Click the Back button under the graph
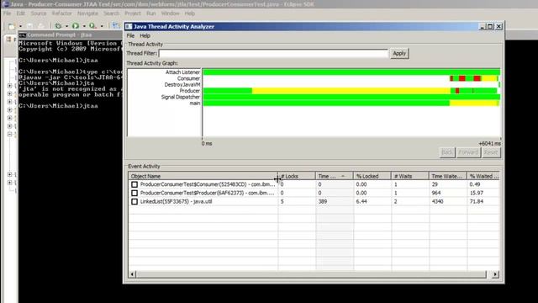This screenshot has width=538, height=303. (446, 152)
